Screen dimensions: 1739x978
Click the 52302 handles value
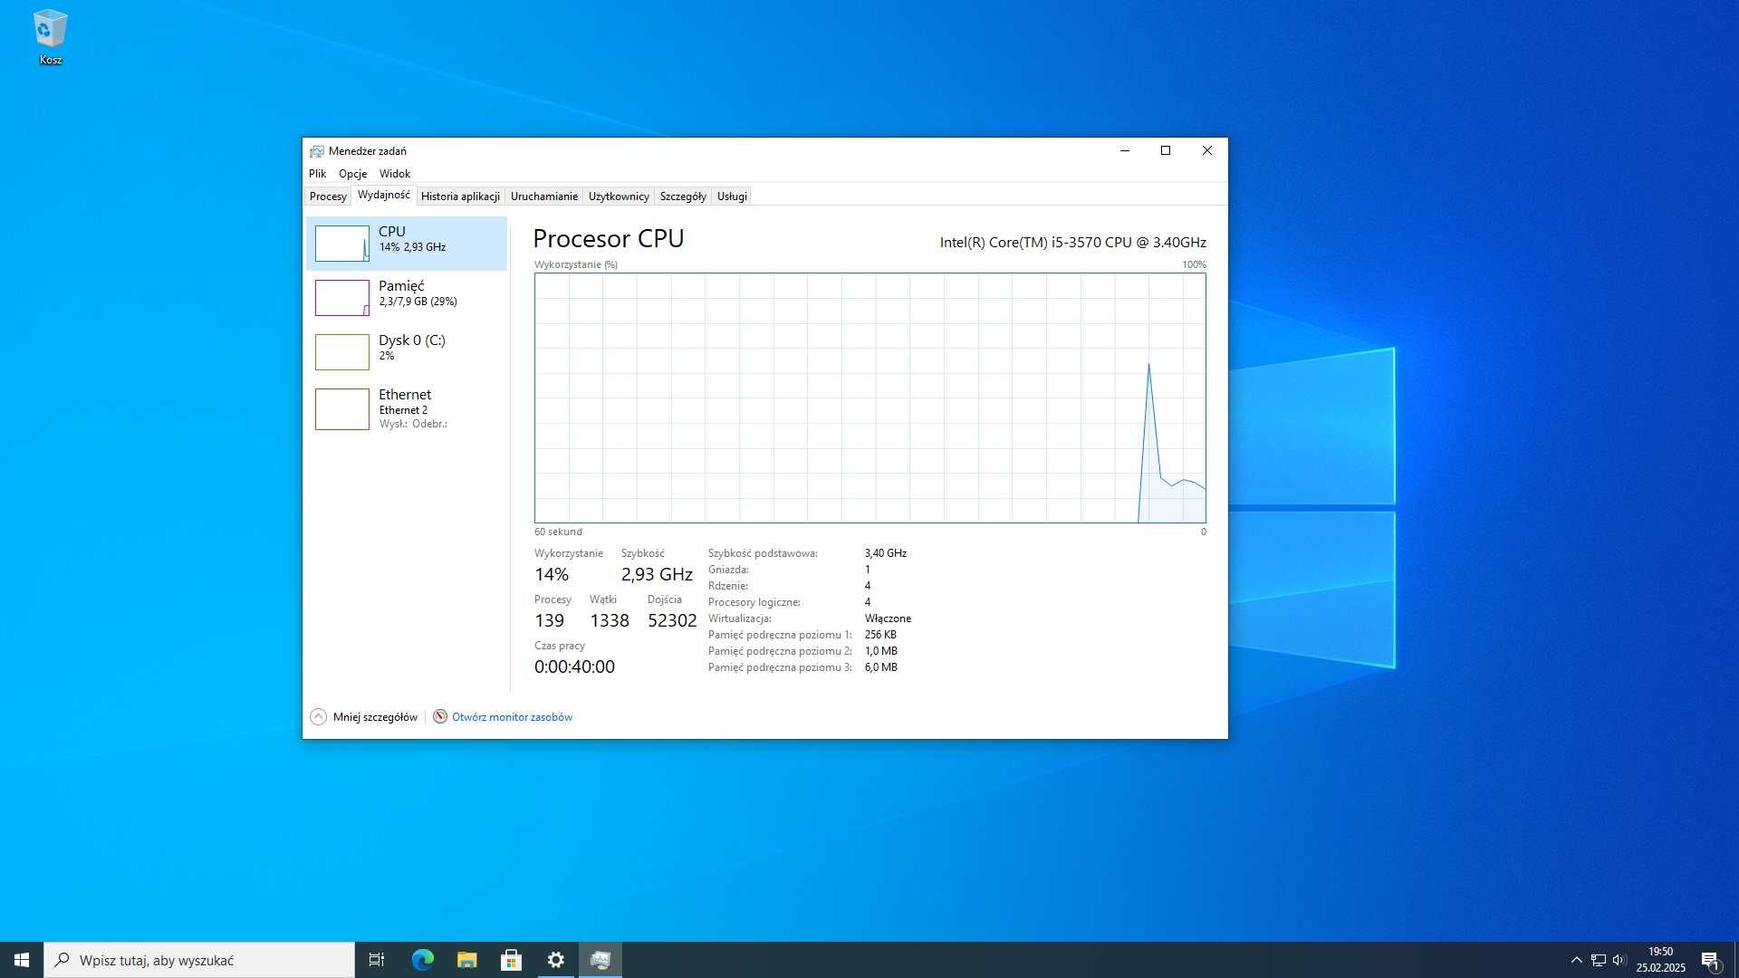[x=672, y=621]
